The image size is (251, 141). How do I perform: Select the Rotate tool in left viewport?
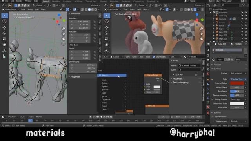click(4, 33)
